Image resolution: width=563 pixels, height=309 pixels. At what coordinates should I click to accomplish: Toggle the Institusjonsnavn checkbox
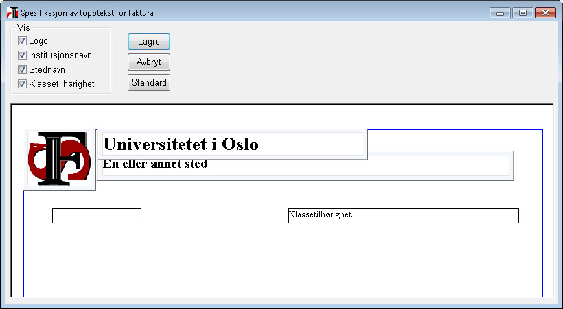pos(22,55)
